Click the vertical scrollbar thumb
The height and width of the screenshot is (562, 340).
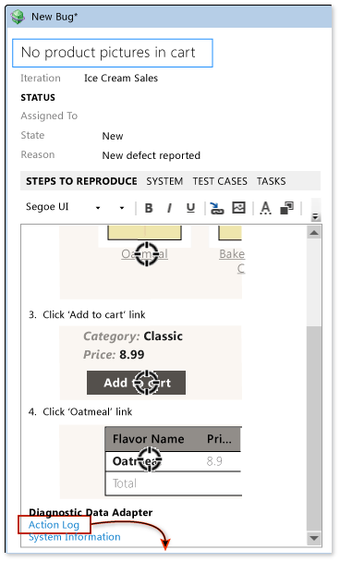click(x=314, y=428)
